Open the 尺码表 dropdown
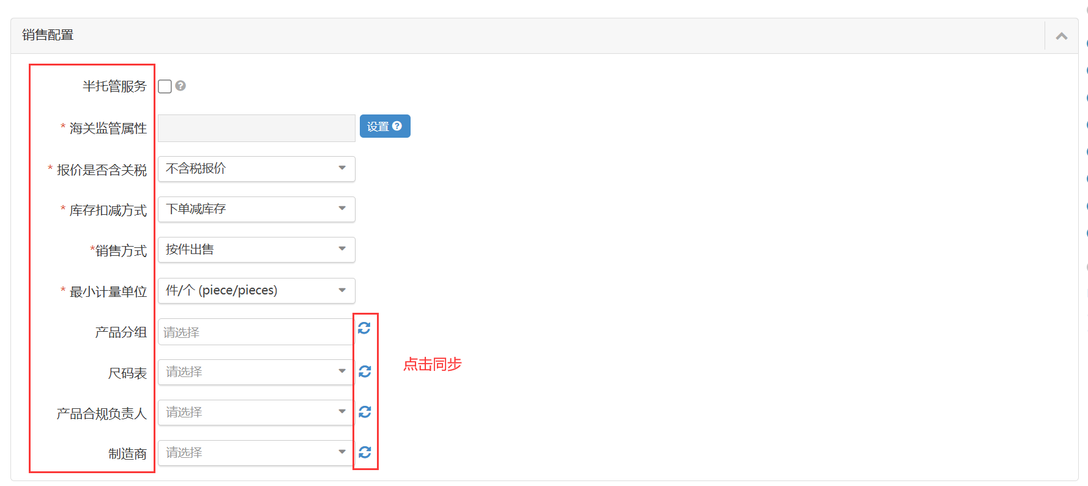 255,372
